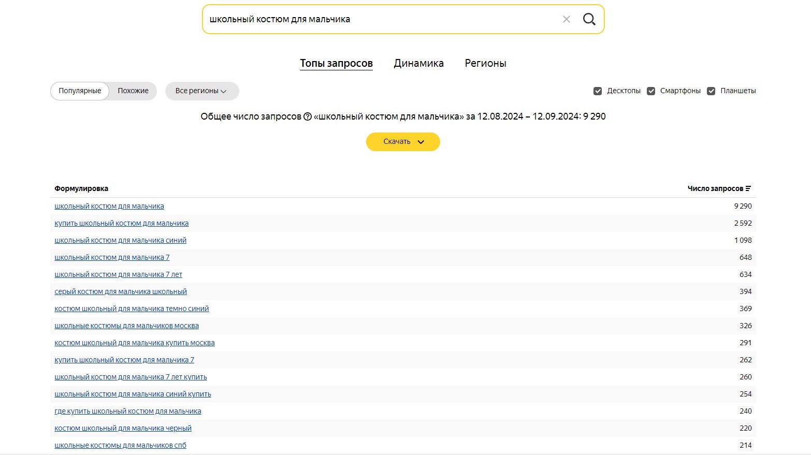811x455 pixels.
Task: Click the sort icon beside Число запросов
Action: (x=748, y=188)
